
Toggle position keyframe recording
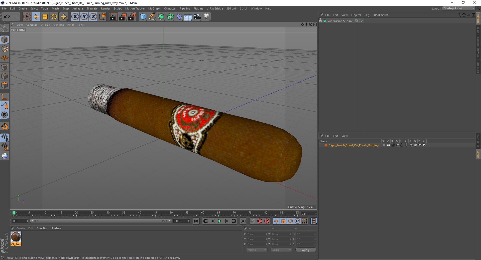(x=276, y=221)
